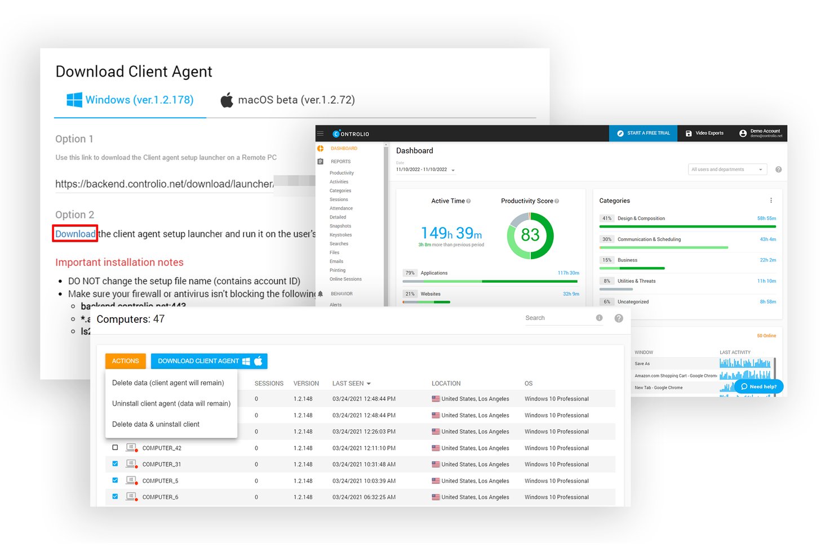Open Snapshots report in sidebar
Screen dimensions: 834x556
(x=340, y=226)
